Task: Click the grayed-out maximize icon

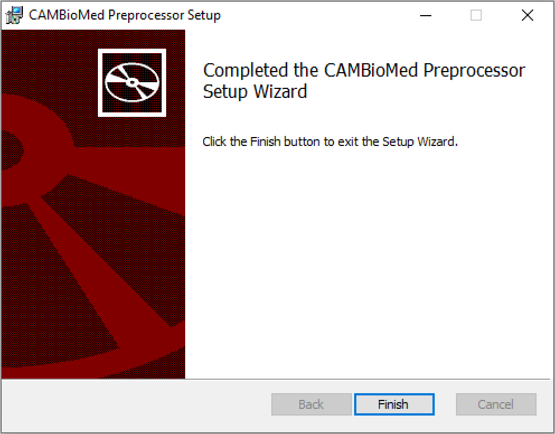Action: (476, 16)
